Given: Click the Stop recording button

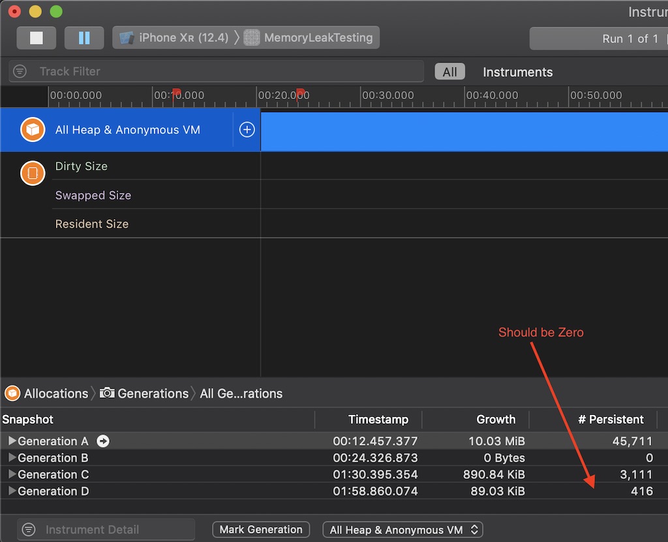Looking at the screenshot, I should pyautogui.click(x=36, y=38).
